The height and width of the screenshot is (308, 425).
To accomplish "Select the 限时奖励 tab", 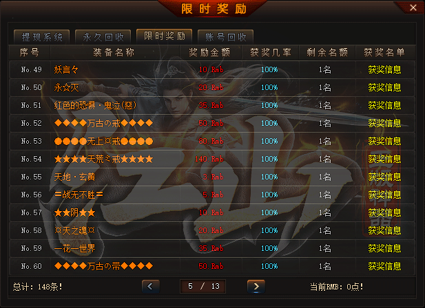I will point(164,36).
